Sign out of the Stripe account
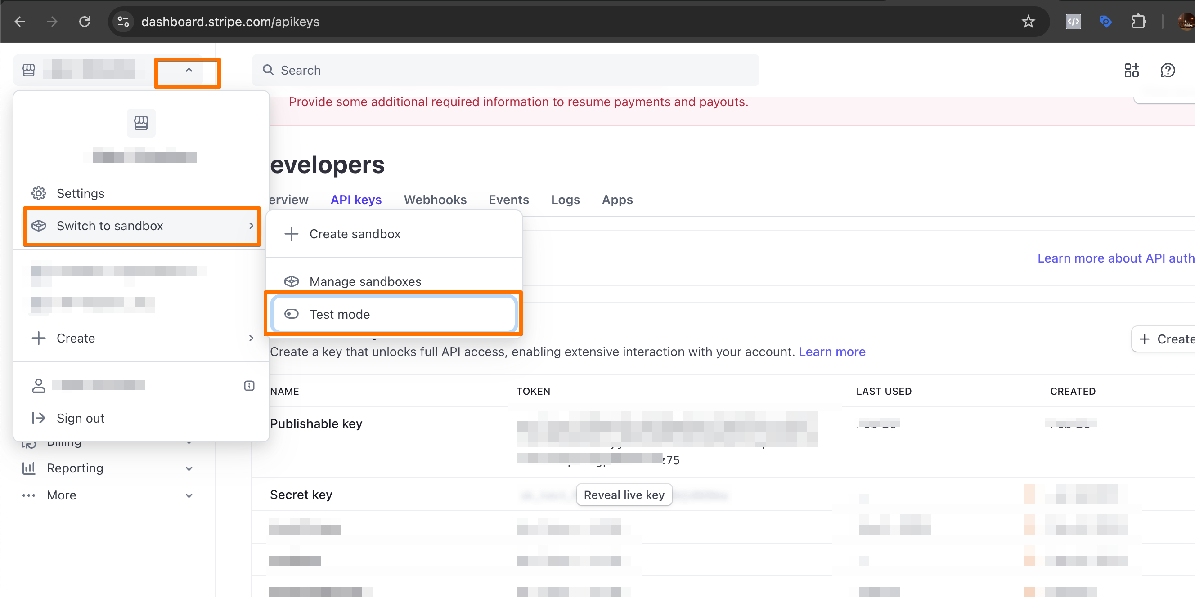This screenshot has width=1195, height=597. point(141,418)
